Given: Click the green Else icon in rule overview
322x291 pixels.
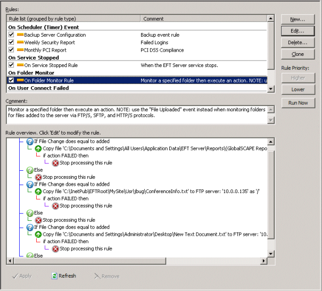Looking at the screenshot, I should click(x=30, y=170).
